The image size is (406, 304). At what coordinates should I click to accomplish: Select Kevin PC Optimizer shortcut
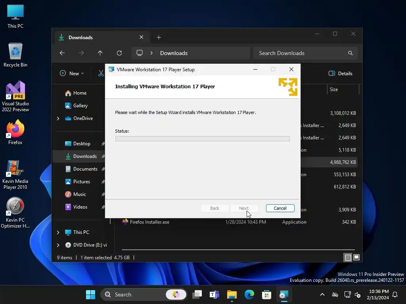point(15,213)
